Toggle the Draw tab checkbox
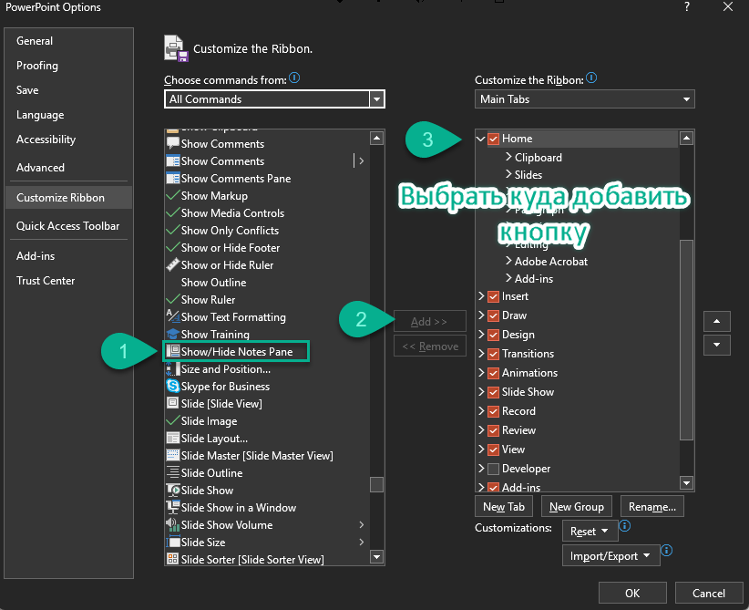 (x=494, y=316)
